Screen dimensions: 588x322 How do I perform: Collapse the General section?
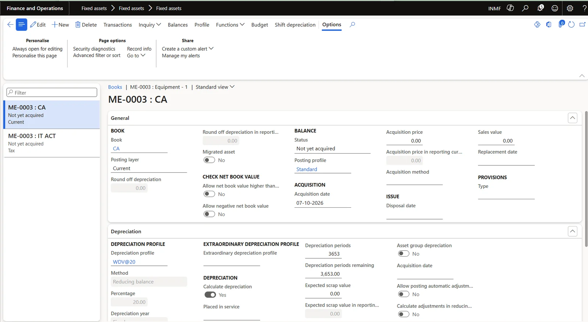coord(573,118)
